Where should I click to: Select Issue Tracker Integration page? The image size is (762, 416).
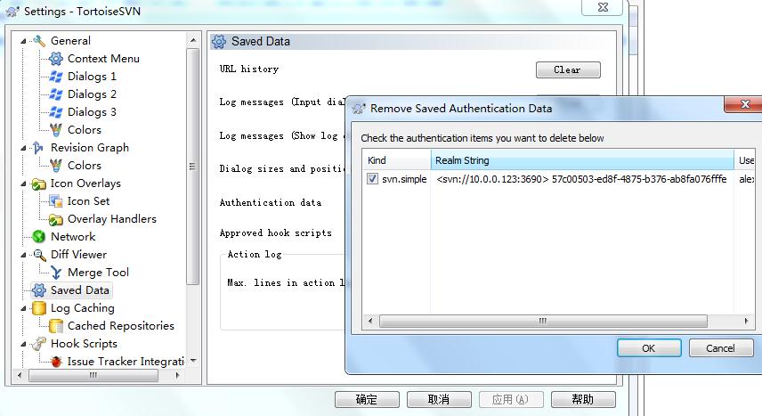point(126,362)
